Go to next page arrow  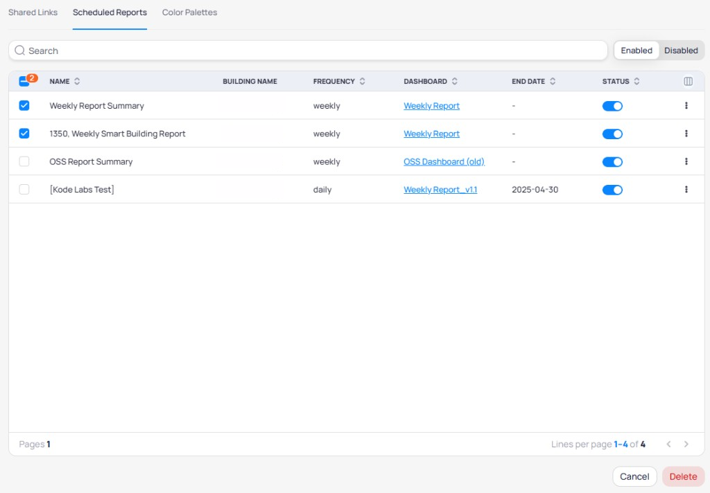(x=686, y=444)
